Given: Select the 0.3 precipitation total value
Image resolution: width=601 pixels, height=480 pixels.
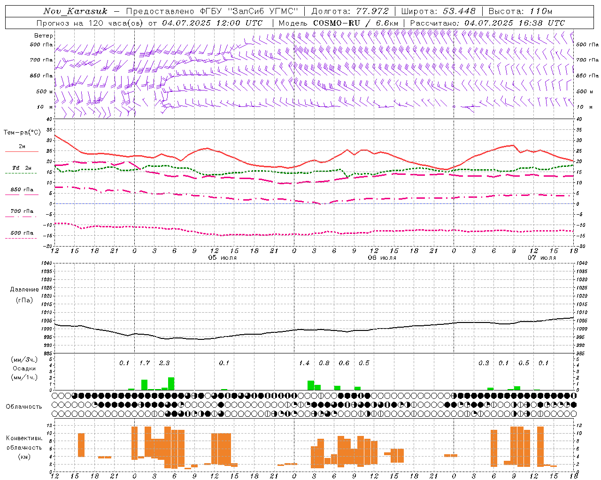Looking at the screenshot, I should pos(484,363).
